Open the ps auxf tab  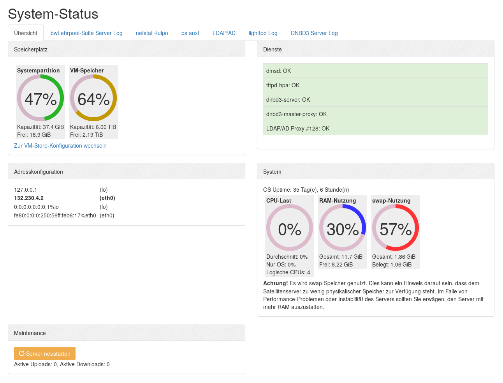(190, 33)
